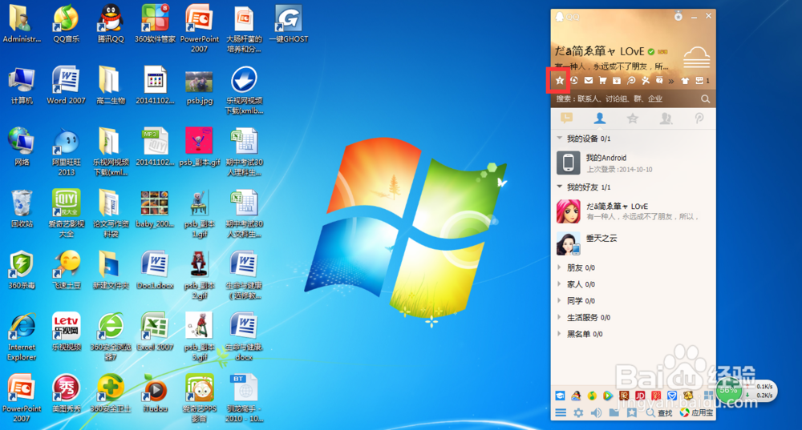Screen dimensions: 802x430
Task: Select the 360杀毒 desktop icon
Action: tap(22, 270)
